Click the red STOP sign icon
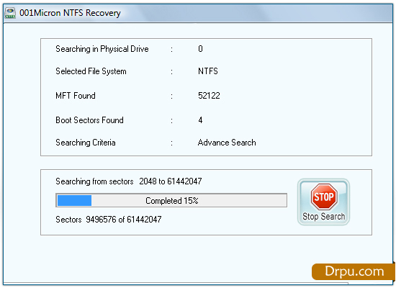The image size is (396, 288). coord(324,197)
